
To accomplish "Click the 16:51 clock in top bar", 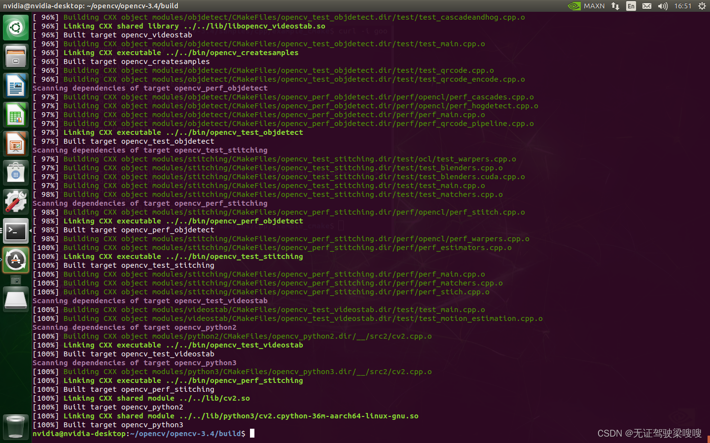I will [x=683, y=6].
